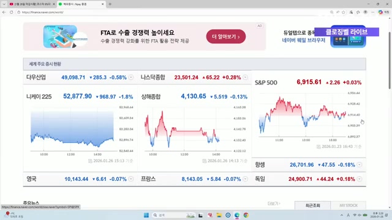Open the FTA ad banner image
Screen dimensions: 392x220
click(x=66, y=37)
